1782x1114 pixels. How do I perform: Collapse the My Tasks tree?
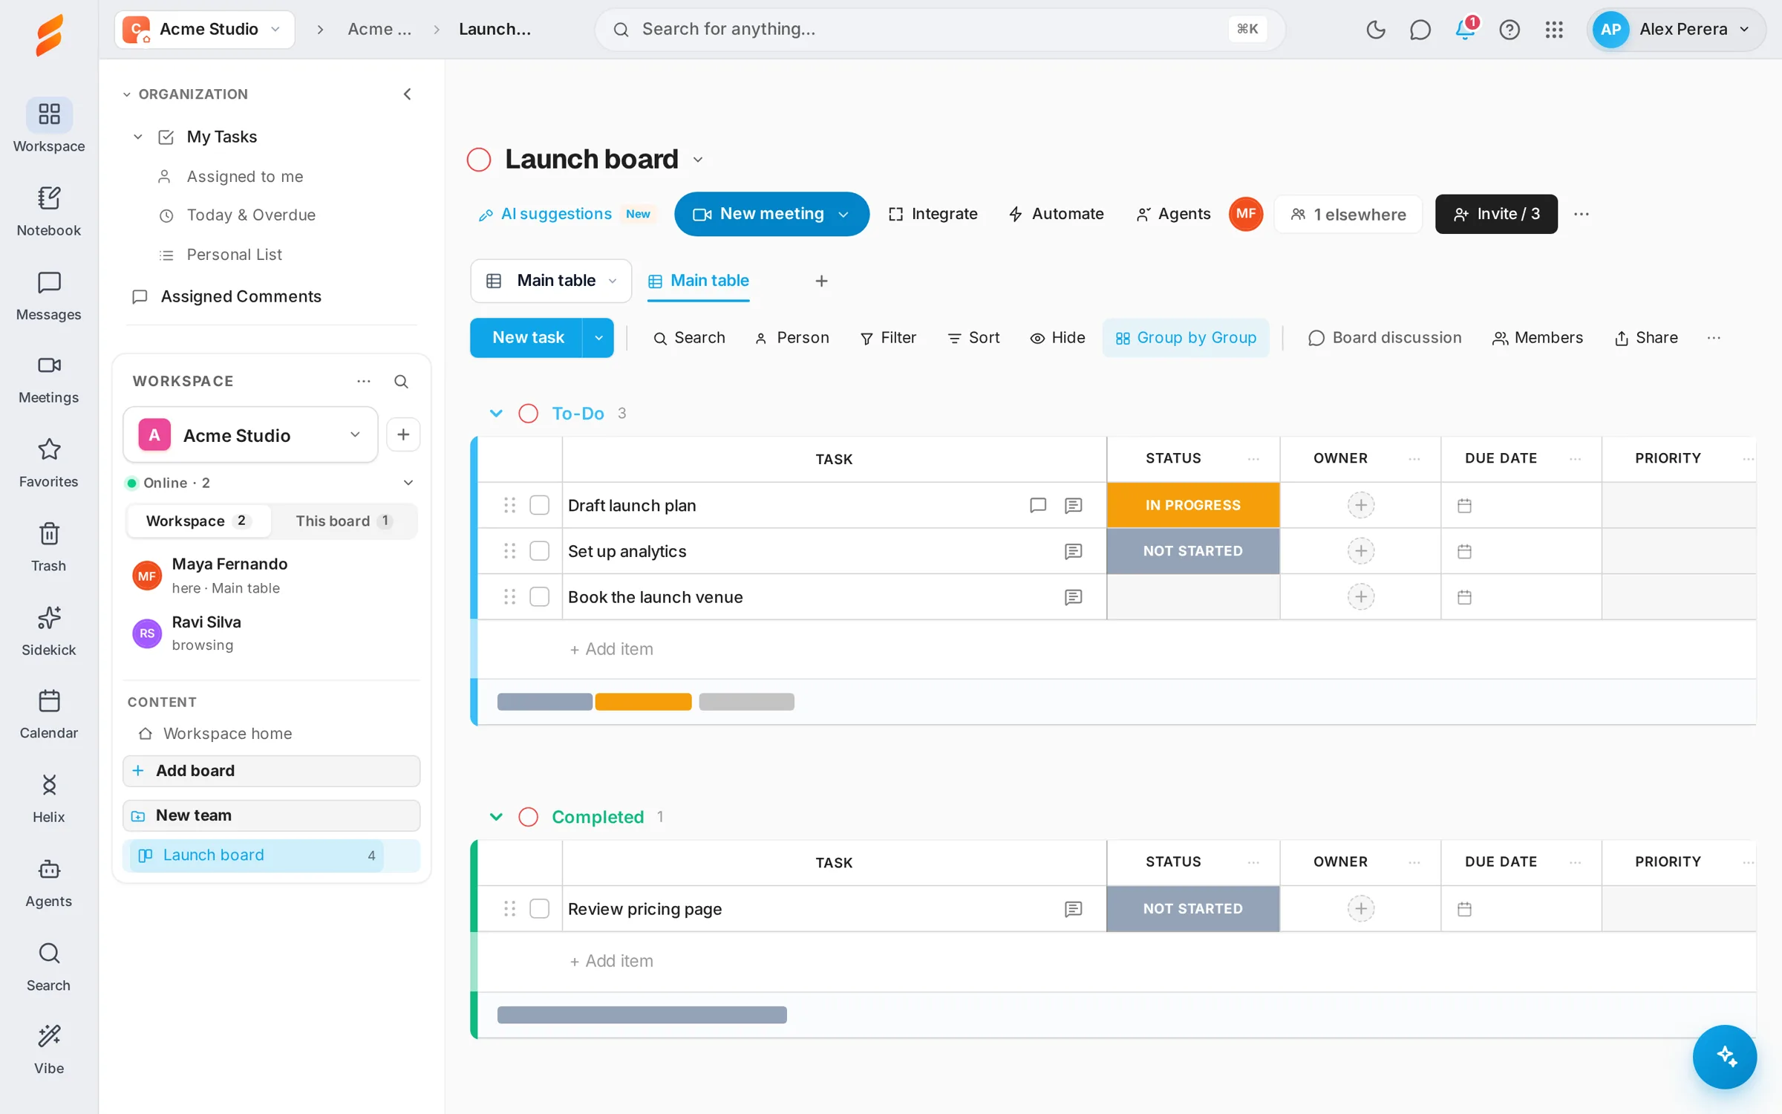137,137
